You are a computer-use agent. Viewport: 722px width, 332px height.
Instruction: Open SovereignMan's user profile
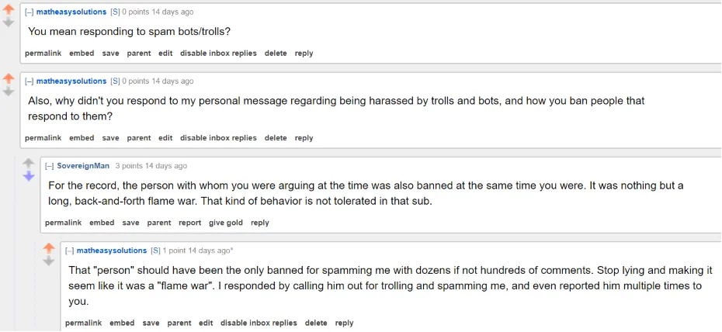pos(83,165)
